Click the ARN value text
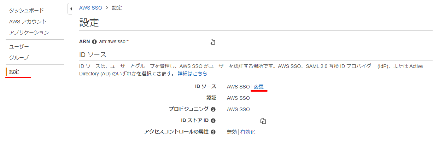 tap(114, 42)
